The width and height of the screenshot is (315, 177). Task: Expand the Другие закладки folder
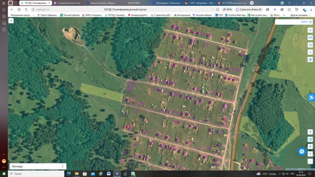coord(300,15)
